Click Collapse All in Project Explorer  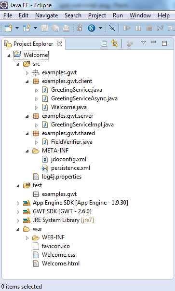(x=104, y=44)
